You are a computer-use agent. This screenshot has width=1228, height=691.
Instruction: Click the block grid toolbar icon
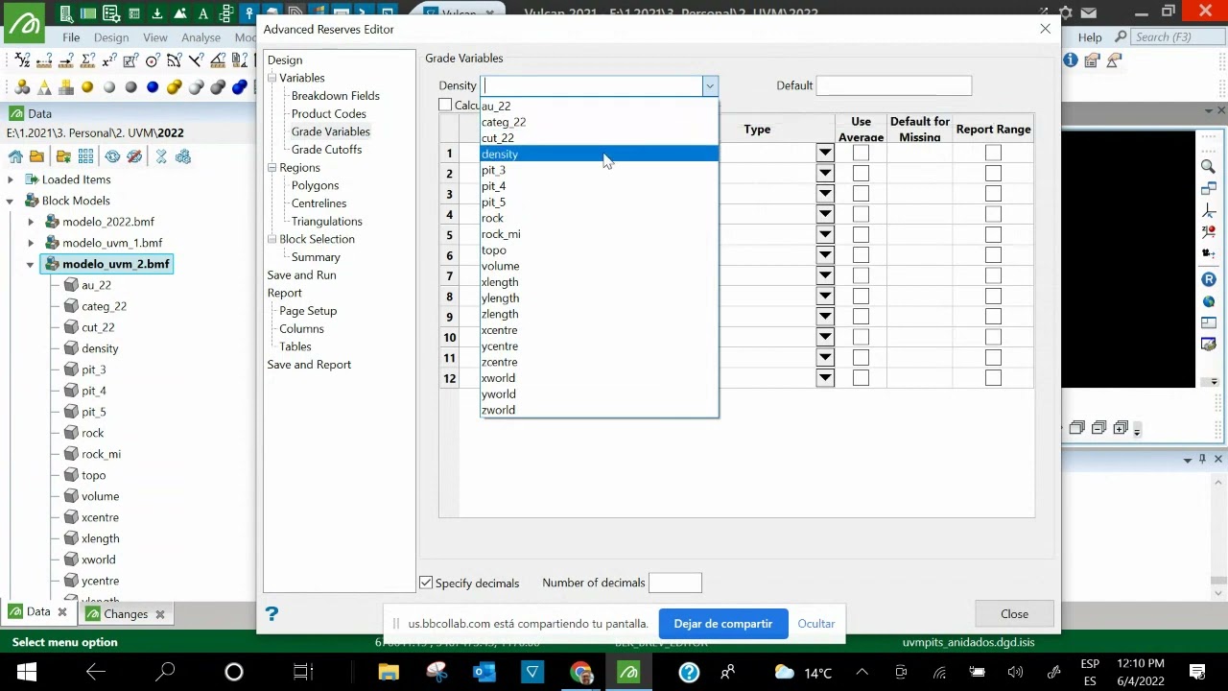[65, 87]
